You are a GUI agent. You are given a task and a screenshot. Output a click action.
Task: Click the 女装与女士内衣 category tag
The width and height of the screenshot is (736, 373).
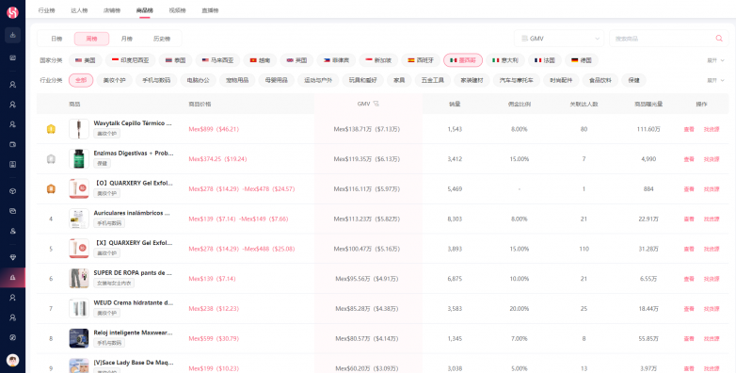(115, 284)
